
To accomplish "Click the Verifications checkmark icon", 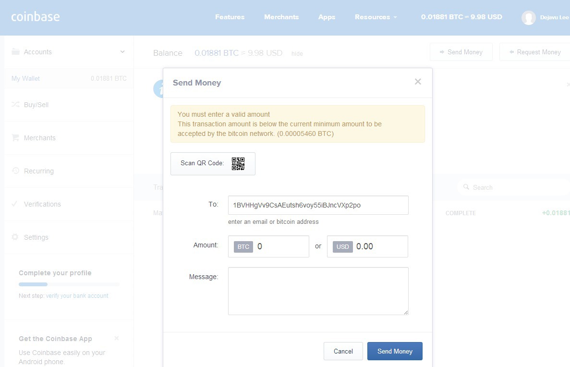I will [x=14, y=204].
